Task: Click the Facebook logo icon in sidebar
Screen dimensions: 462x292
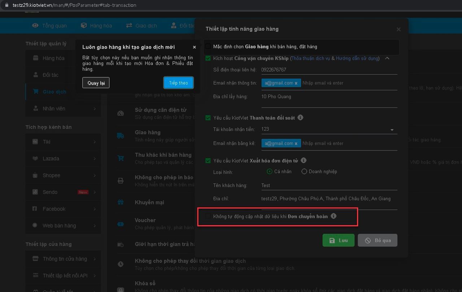Action: click(35, 209)
